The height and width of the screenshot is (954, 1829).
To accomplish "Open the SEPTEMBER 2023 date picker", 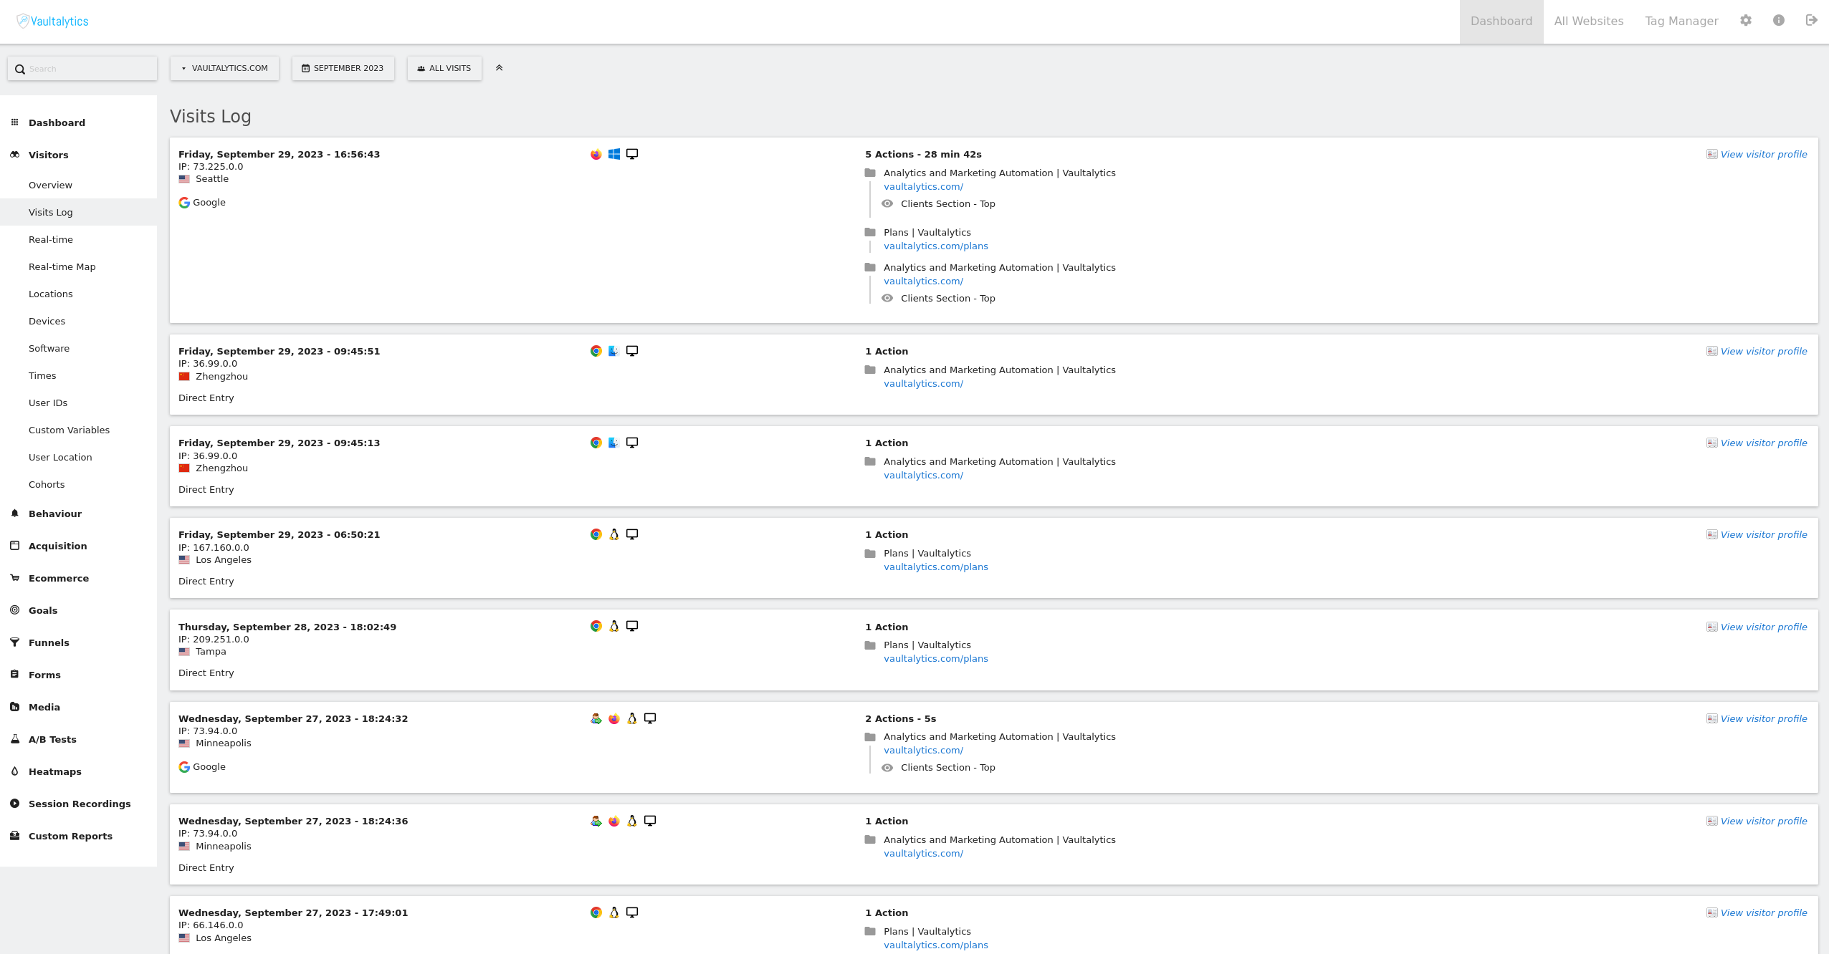I will 343,68.
